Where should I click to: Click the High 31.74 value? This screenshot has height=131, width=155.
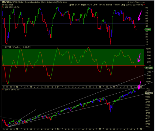[x=87, y=5]
